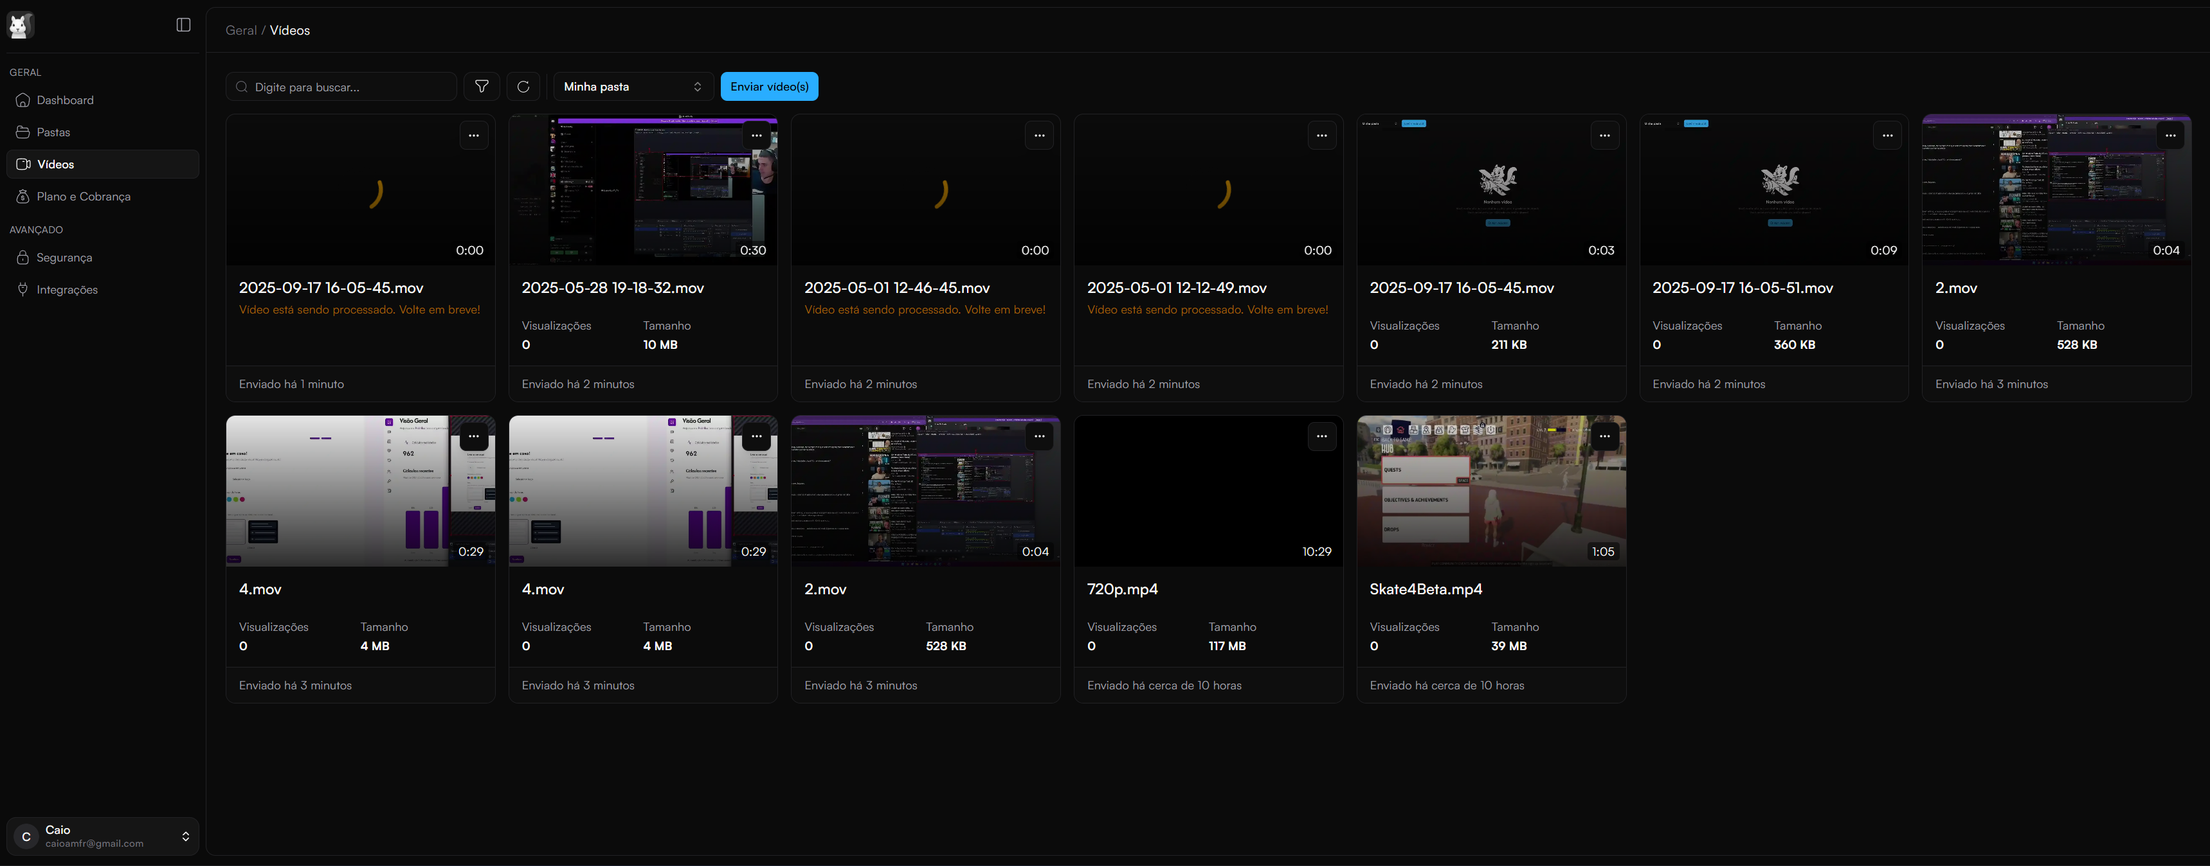Click the 117 MB size value
Viewport: 2210px width, 866px height.
click(x=1227, y=646)
